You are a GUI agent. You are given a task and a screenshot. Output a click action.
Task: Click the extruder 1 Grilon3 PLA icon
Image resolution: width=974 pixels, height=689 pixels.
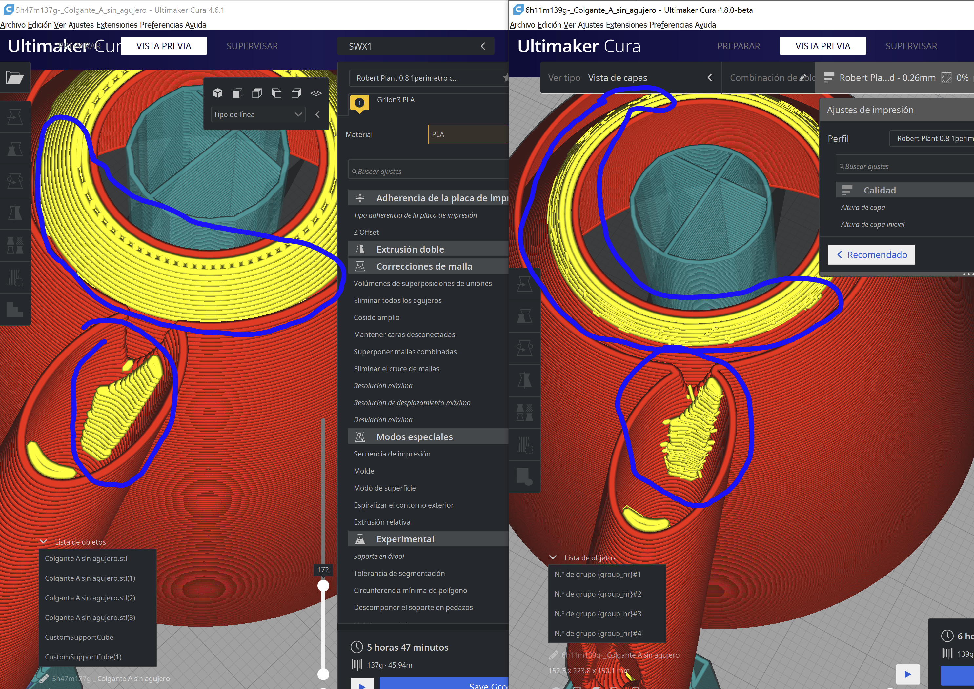coord(359,103)
